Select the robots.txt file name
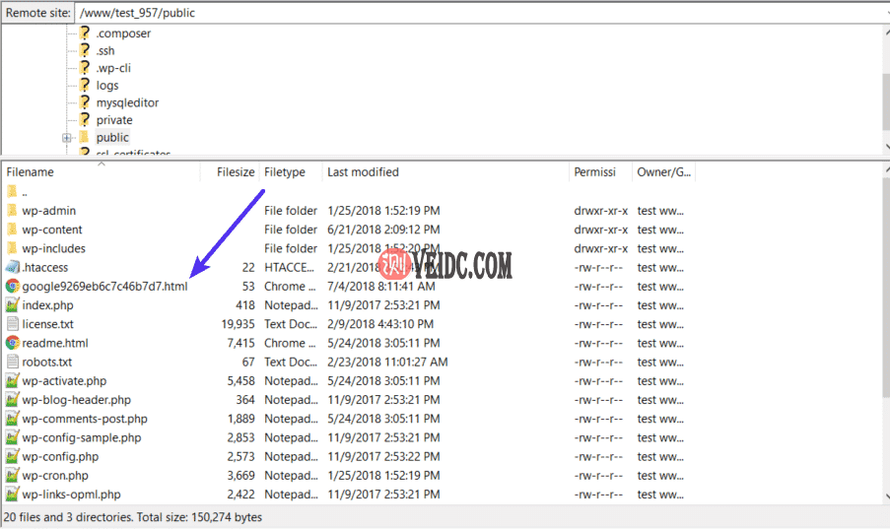 47,363
